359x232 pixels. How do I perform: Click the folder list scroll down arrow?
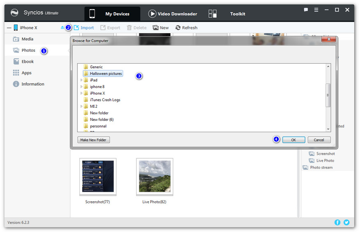click(328, 129)
